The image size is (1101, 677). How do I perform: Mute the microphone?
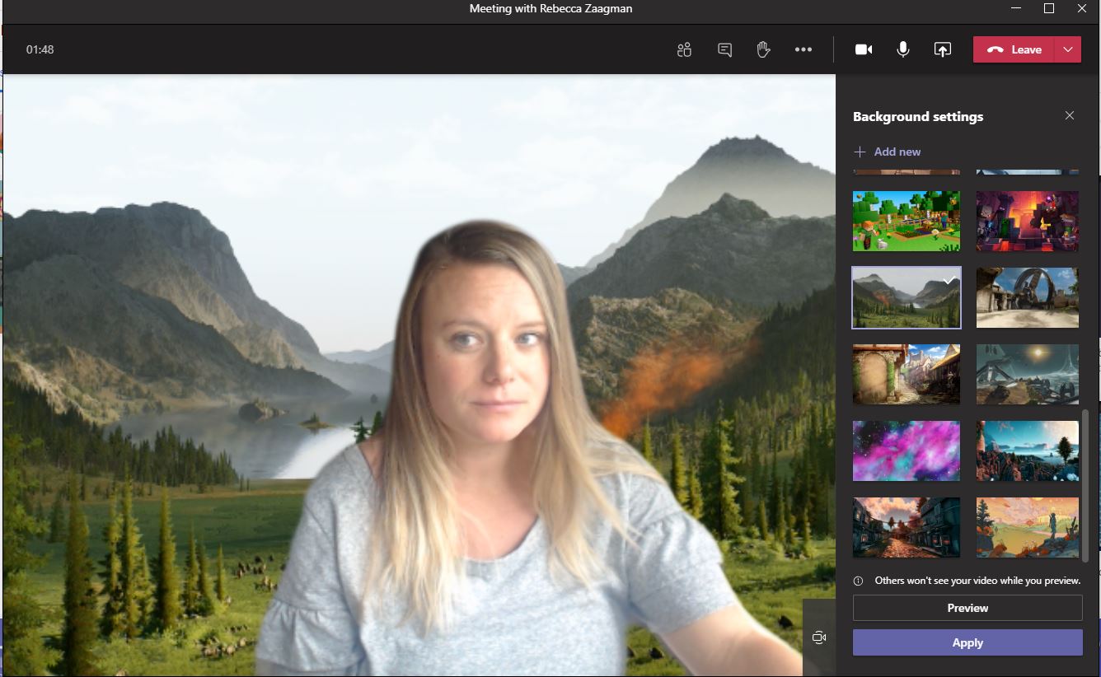(903, 49)
